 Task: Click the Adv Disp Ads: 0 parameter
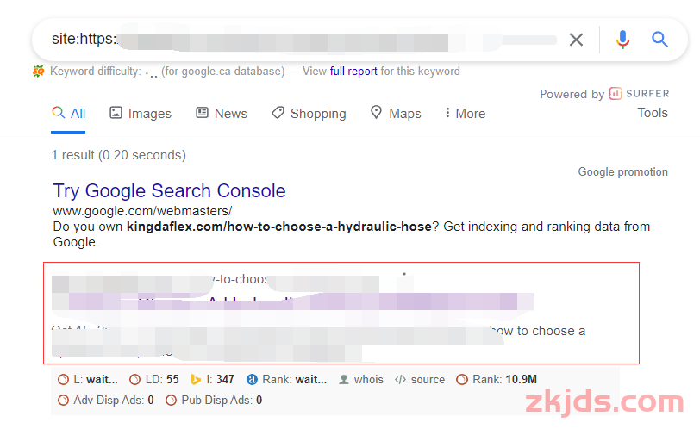tap(106, 400)
